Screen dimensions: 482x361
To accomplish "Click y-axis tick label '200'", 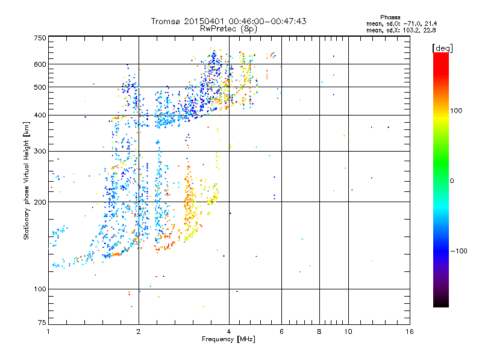I will coord(40,202).
